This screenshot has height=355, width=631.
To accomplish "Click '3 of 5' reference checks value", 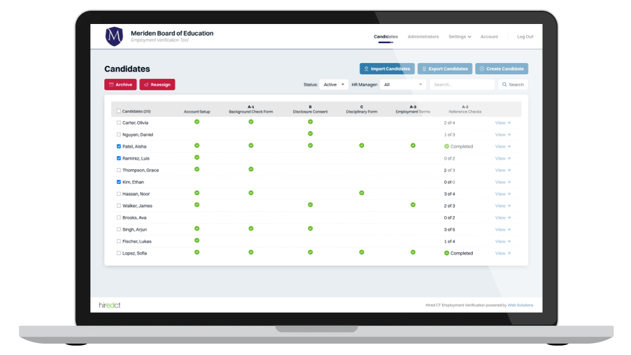I will [x=449, y=230].
